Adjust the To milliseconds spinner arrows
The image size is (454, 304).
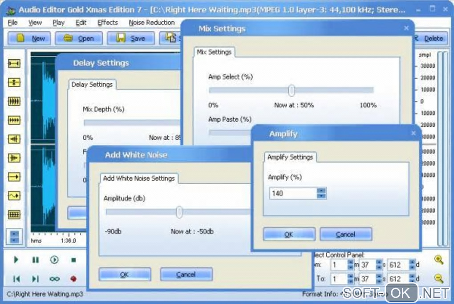(412, 279)
